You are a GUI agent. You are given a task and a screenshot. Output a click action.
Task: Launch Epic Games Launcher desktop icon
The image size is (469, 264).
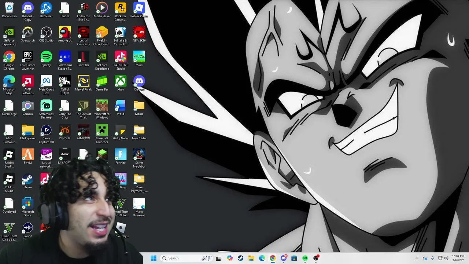27,60
